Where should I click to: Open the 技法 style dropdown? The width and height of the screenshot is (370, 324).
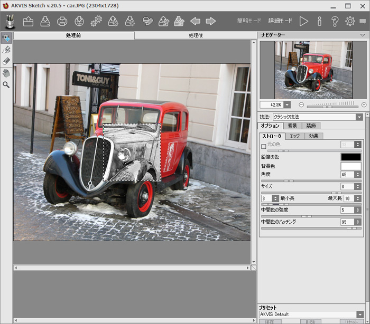coord(359,117)
